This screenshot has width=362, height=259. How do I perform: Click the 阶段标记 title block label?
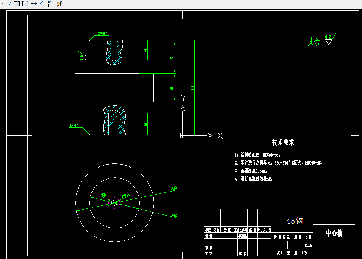pos(282,237)
